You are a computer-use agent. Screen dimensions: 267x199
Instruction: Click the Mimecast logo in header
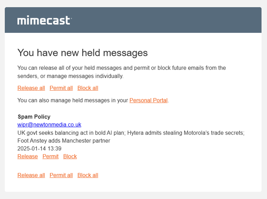pos(44,20)
